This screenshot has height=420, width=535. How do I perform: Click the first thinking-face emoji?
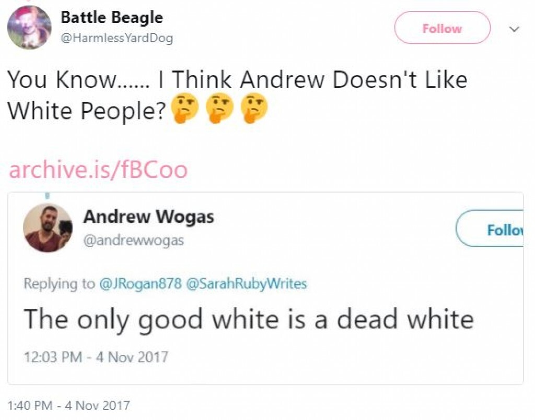pos(183,108)
